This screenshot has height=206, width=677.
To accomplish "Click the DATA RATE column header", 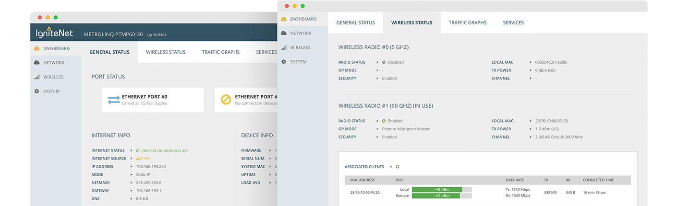I will (515, 180).
